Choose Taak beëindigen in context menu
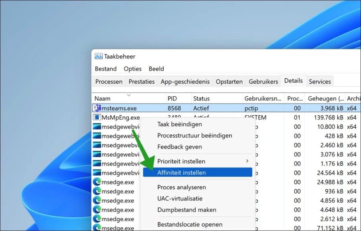Screen dimensions: 361x231 pyautogui.click(x=197, y=124)
